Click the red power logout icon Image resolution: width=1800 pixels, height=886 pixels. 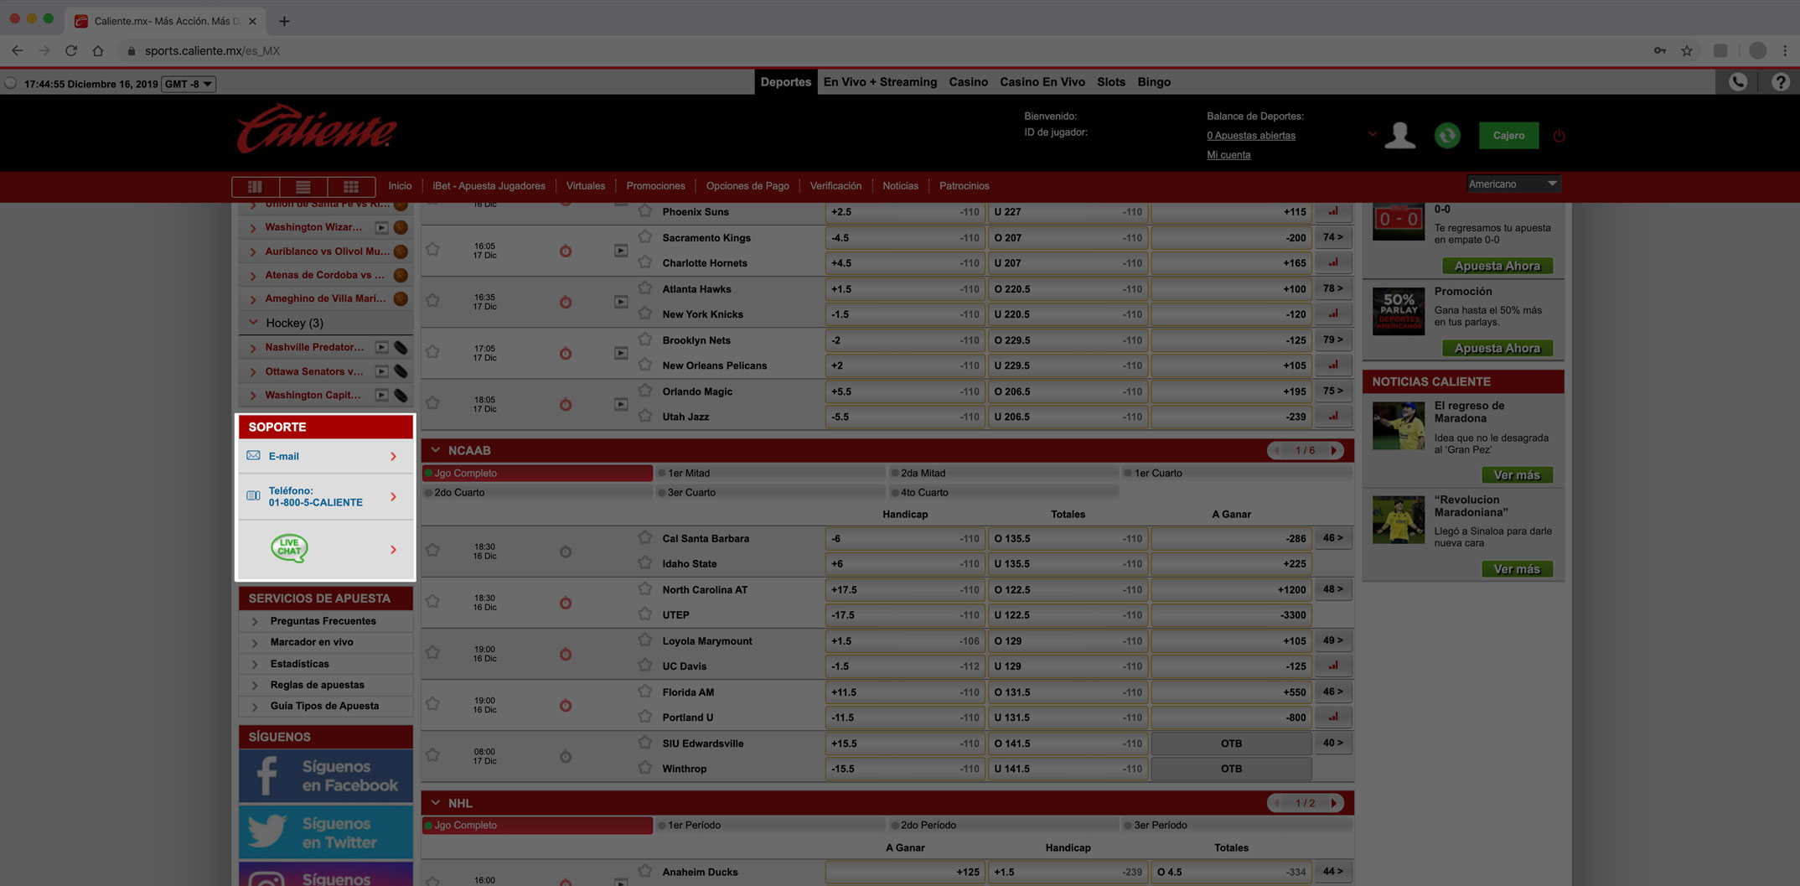(x=1559, y=135)
